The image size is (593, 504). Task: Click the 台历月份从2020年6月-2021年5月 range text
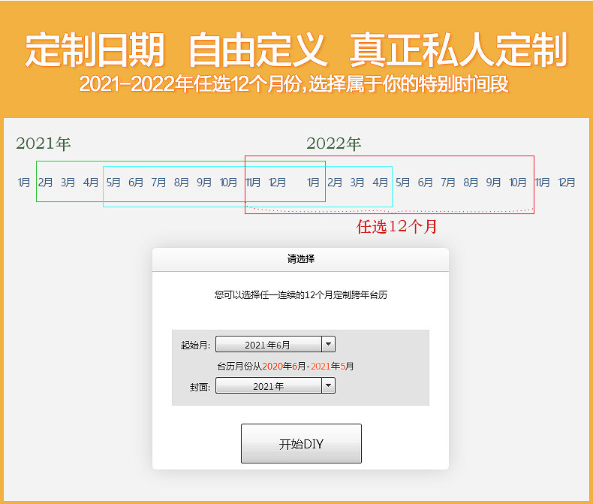[285, 367]
